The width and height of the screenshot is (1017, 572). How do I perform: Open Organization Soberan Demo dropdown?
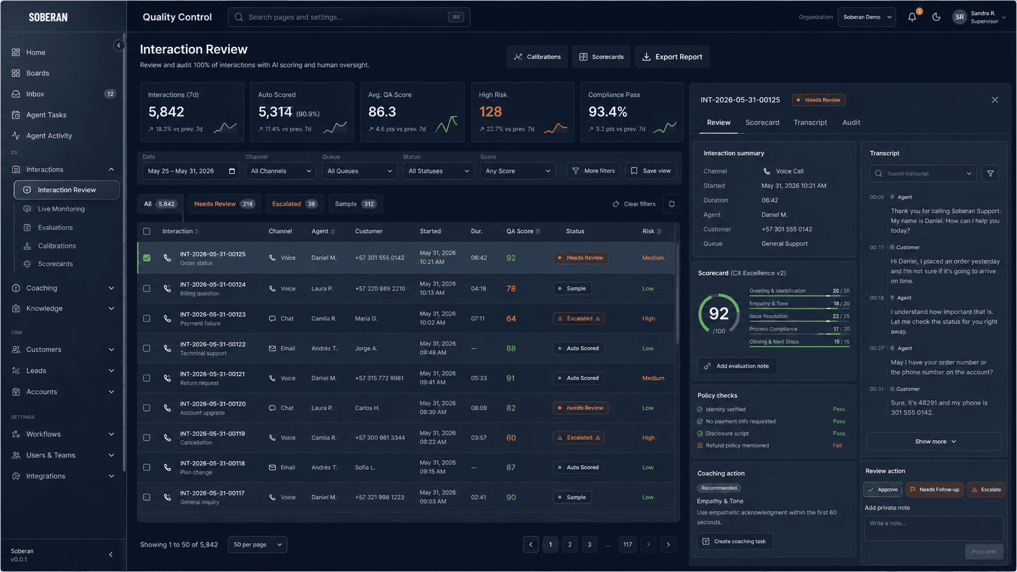867,17
